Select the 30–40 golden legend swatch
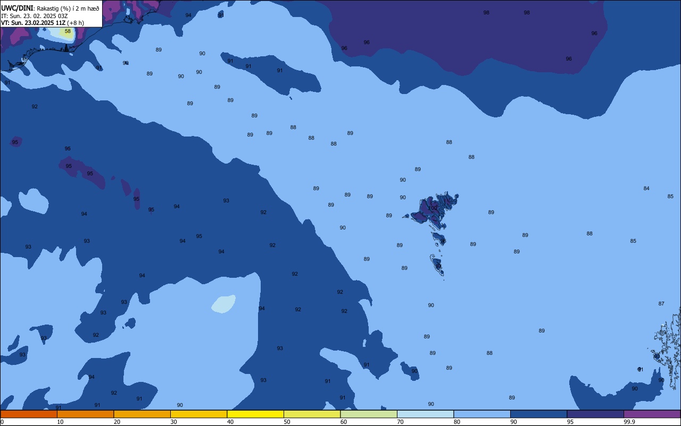The height and width of the screenshot is (426, 681). tap(198, 414)
